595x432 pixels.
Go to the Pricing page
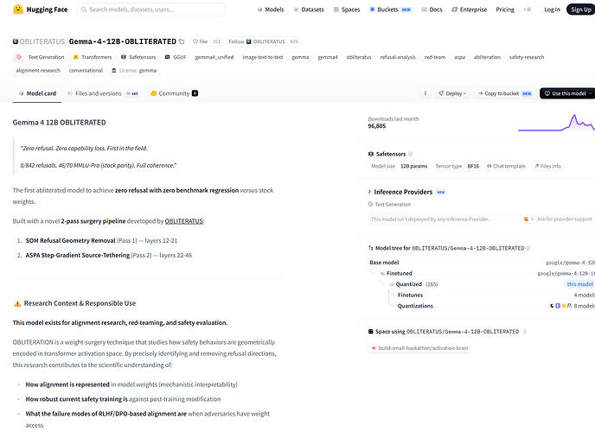coord(505,10)
